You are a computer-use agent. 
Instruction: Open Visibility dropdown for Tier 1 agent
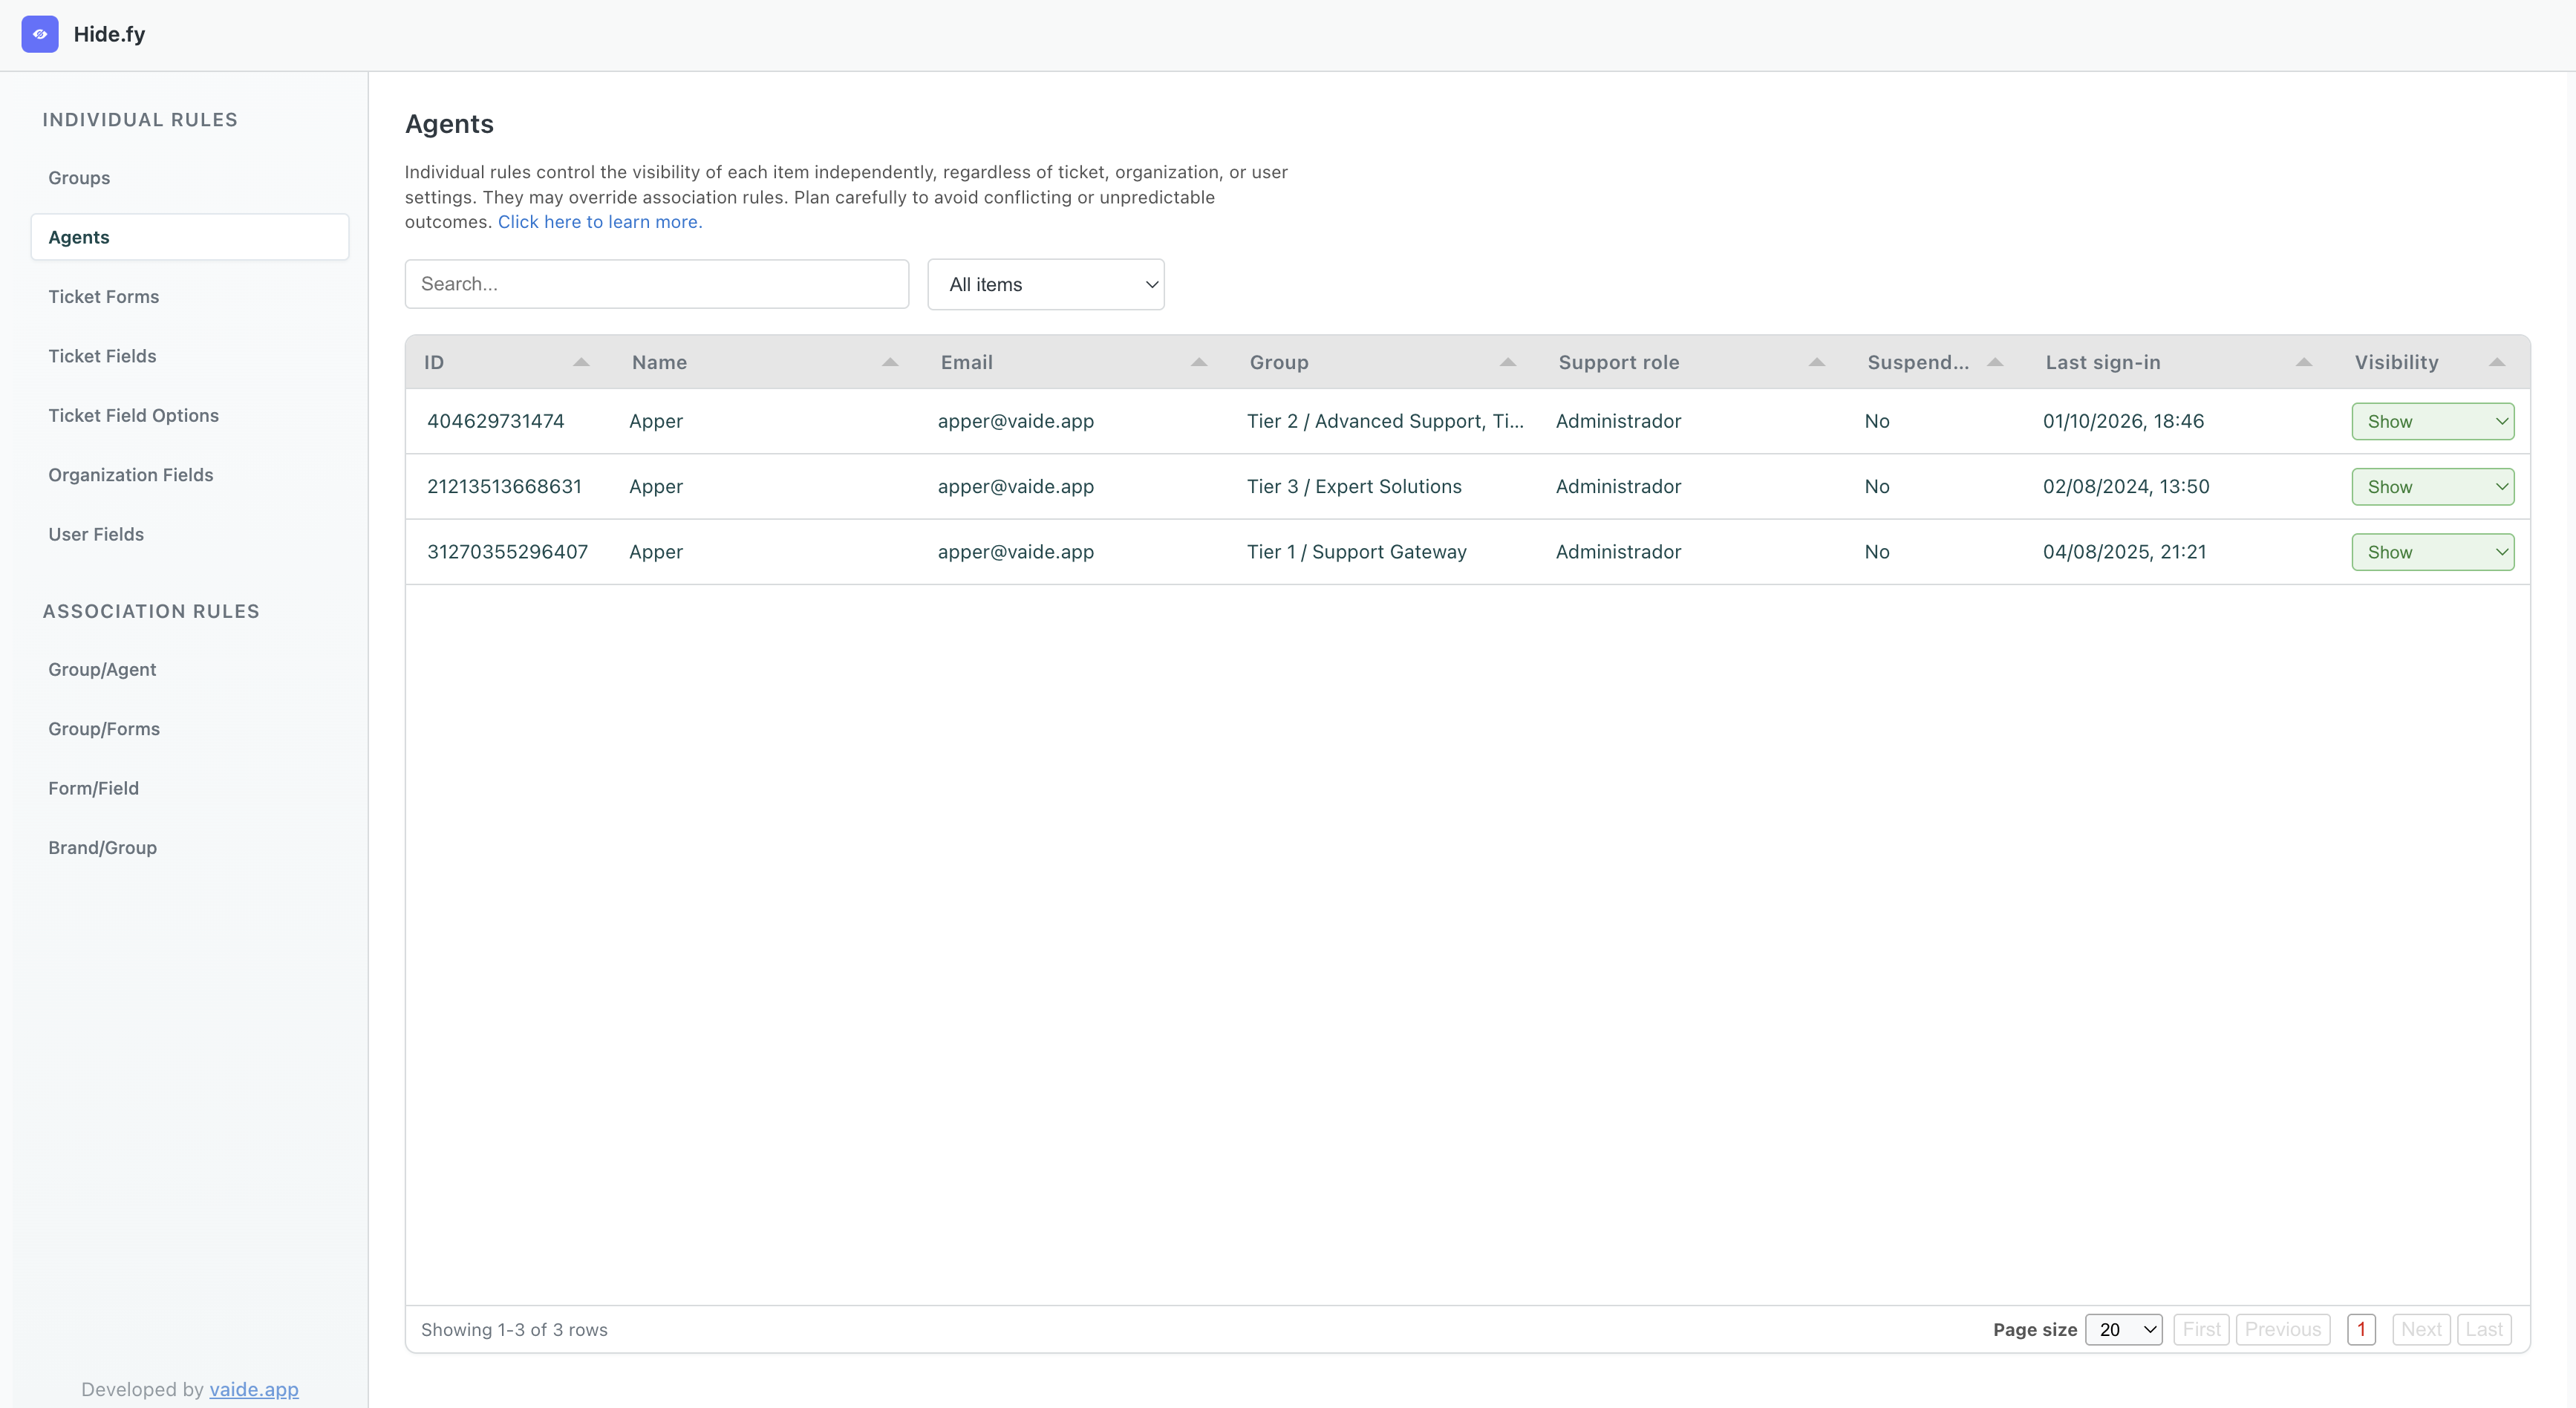[2432, 552]
